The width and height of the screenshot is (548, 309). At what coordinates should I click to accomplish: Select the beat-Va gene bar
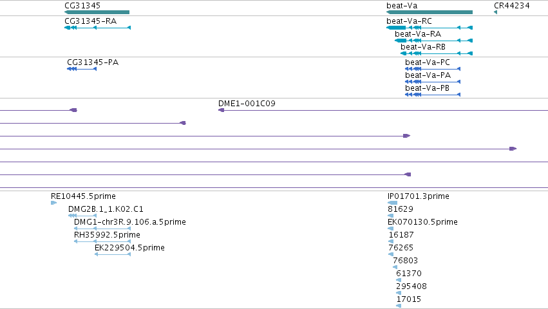click(x=430, y=12)
